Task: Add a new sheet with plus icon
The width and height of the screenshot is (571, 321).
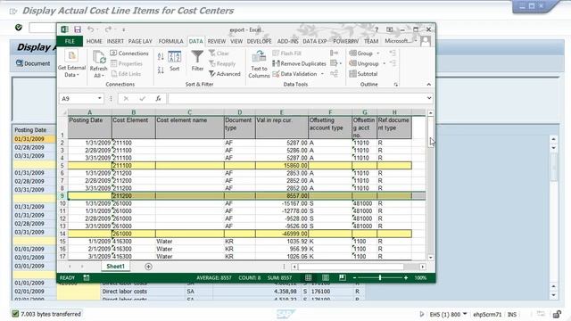Action: (x=148, y=267)
